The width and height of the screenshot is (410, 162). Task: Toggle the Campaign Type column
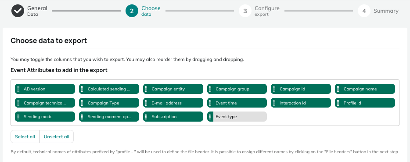[109, 103]
